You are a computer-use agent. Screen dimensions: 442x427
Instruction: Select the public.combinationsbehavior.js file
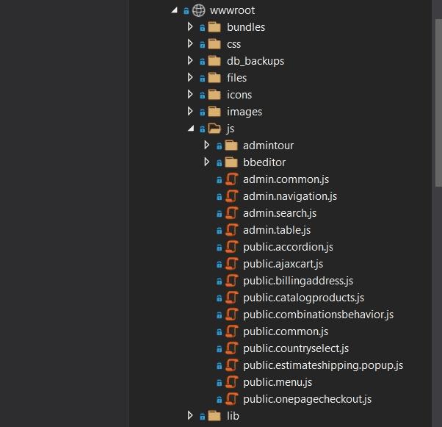(x=318, y=315)
